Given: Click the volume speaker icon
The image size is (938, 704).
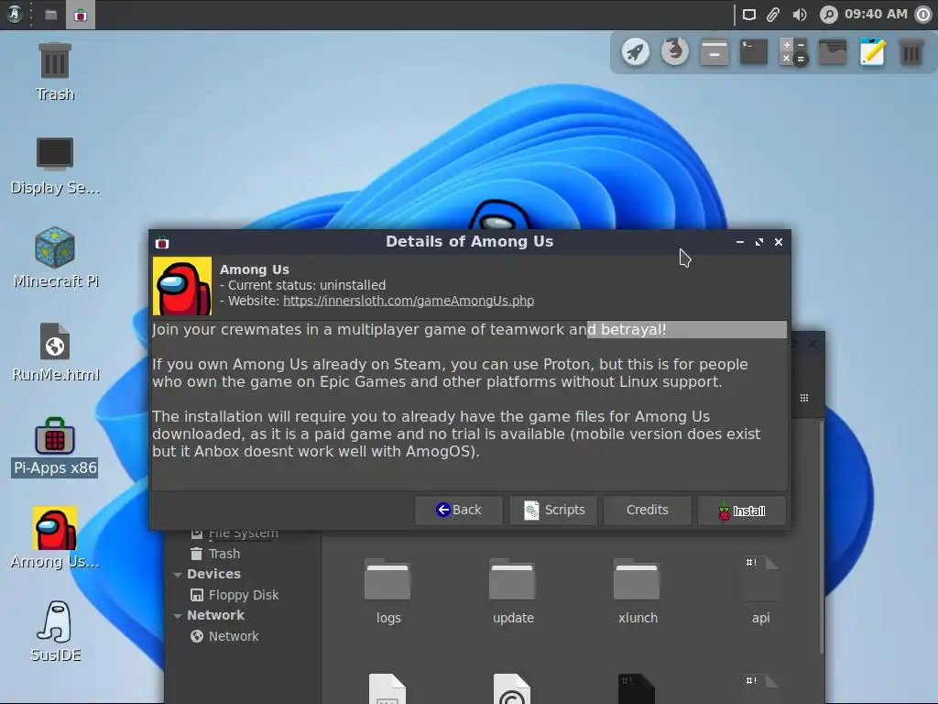Looking at the screenshot, I should 799,15.
